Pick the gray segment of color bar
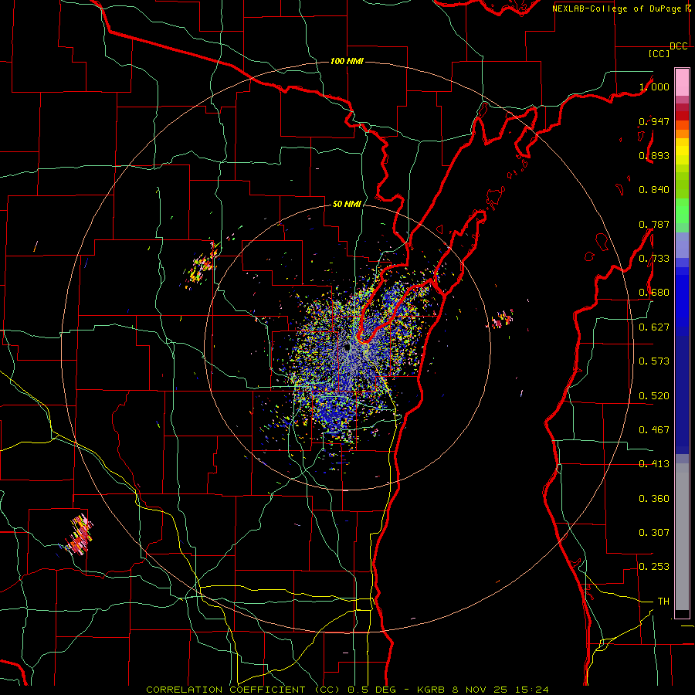 (682, 537)
